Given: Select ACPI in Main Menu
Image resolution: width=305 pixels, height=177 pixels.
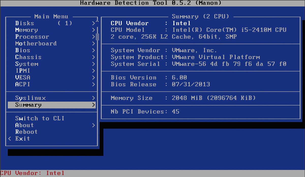Looking at the screenshot, I should pos(52,85).
